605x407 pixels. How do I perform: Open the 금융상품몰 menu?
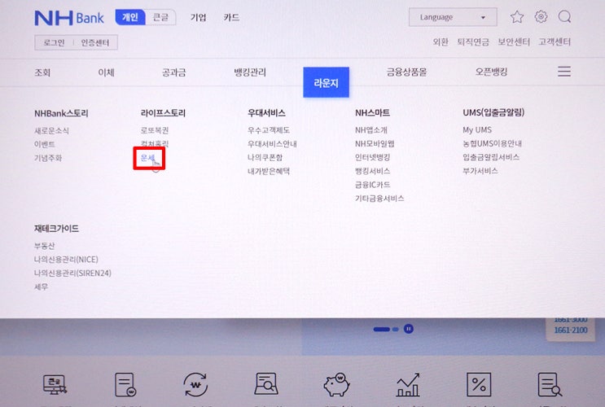coord(406,72)
